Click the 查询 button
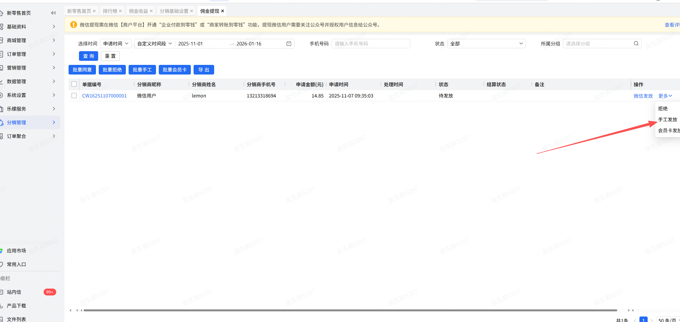 point(88,56)
